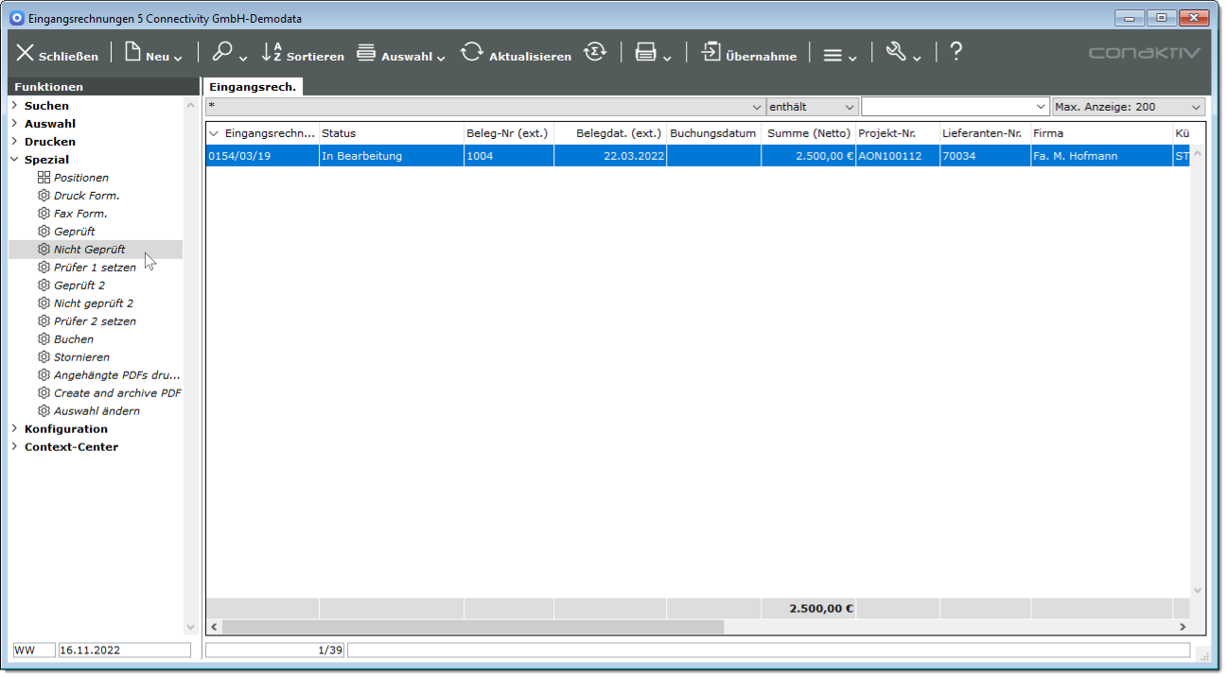The image size is (1226, 677).
Task: Run the Stornieren function
Action: pyautogui.click(x=81, y=357)
